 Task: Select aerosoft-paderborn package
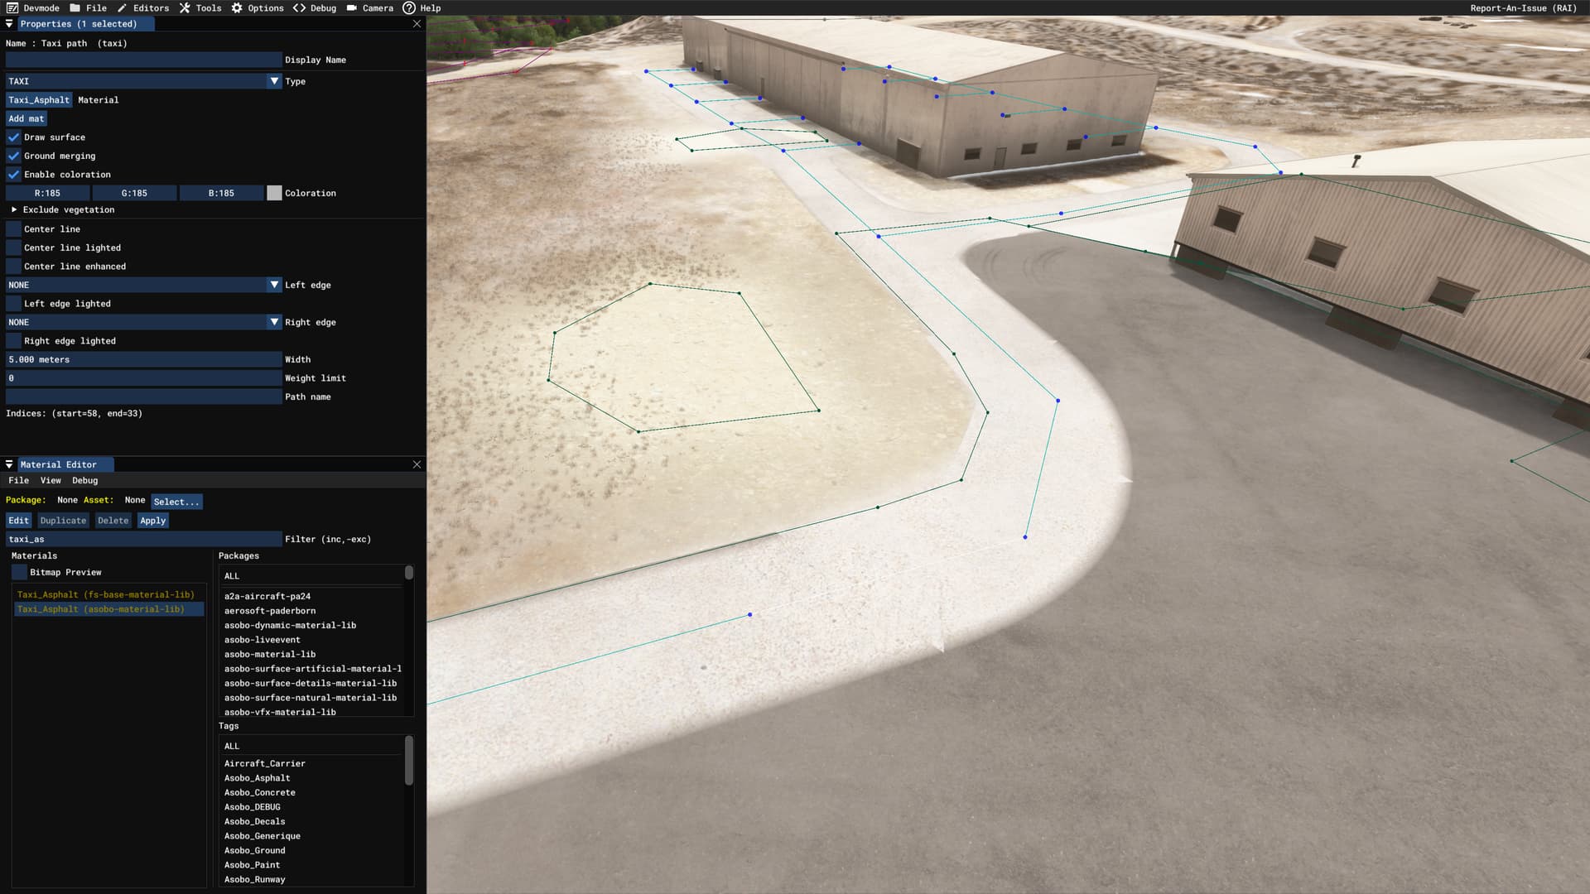coord(269,611)
